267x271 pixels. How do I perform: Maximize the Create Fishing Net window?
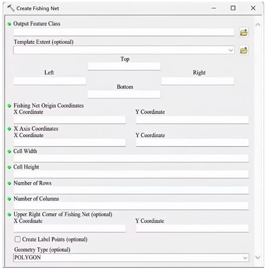233,8
